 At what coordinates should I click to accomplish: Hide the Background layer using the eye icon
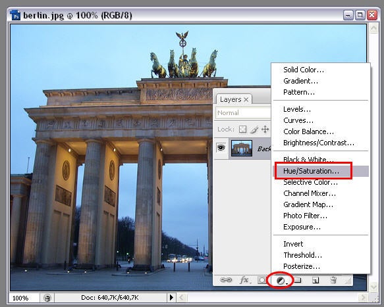(x=221, y=148)
